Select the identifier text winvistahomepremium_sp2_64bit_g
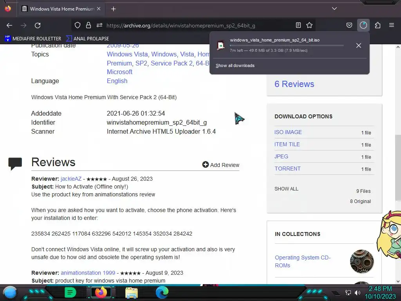Image resolution: width=401 pixels, height=301 pixels. pos(157,123)
